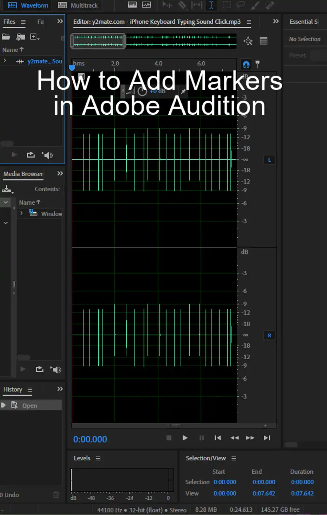The width and height of the screenshot is (327, 515).
Task: Open the Editor panel menu
Action: (x=249, y=22)
